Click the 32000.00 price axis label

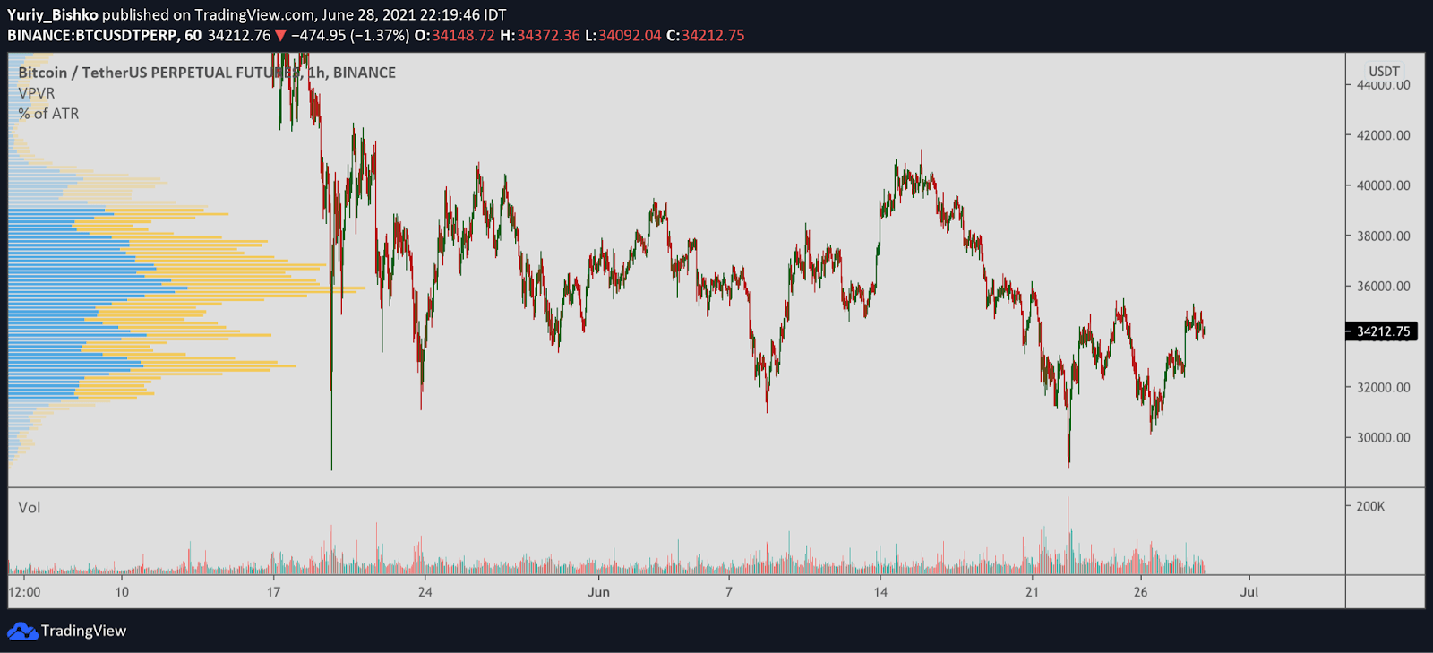pyautogui.click(x=1384, y=387)
